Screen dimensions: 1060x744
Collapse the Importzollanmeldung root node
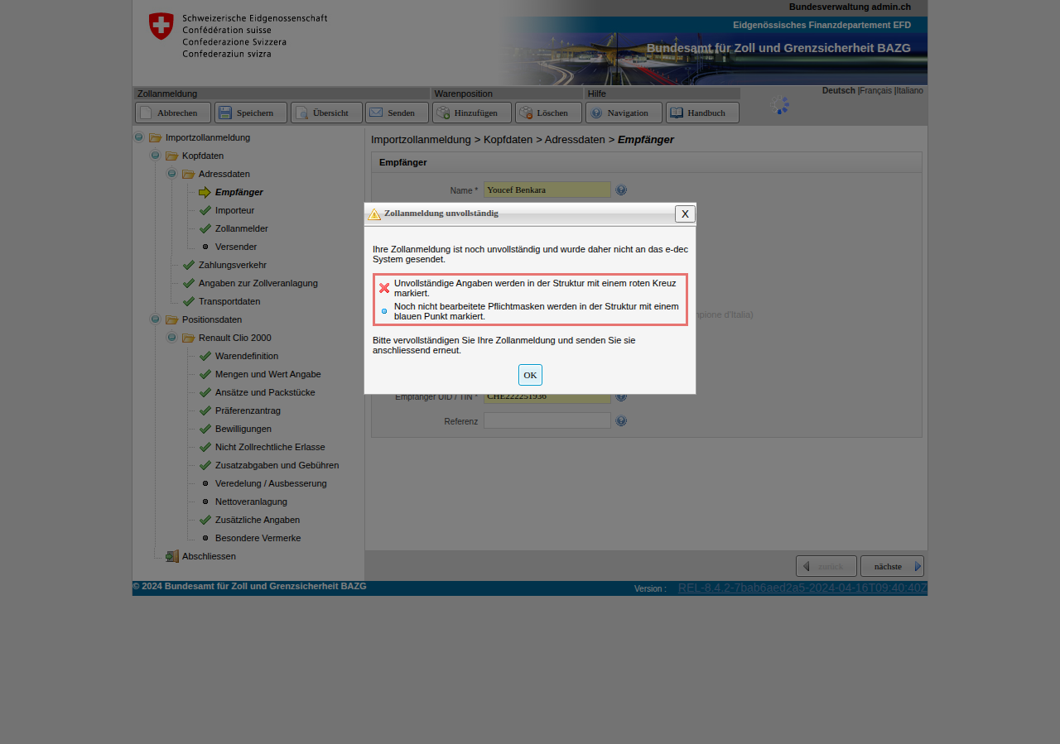point(139,137)
